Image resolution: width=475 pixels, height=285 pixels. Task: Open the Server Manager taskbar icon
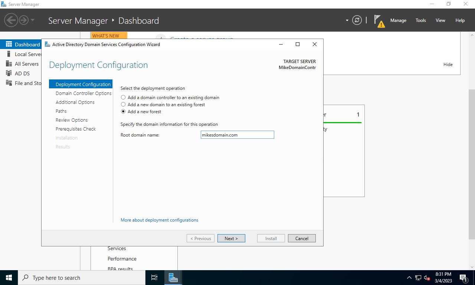click(x=173, y=277)
